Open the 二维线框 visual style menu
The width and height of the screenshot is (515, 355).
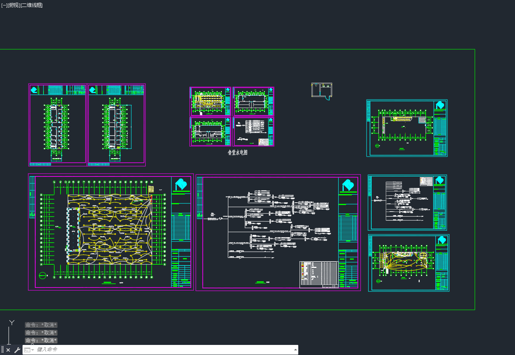[32, 5]
